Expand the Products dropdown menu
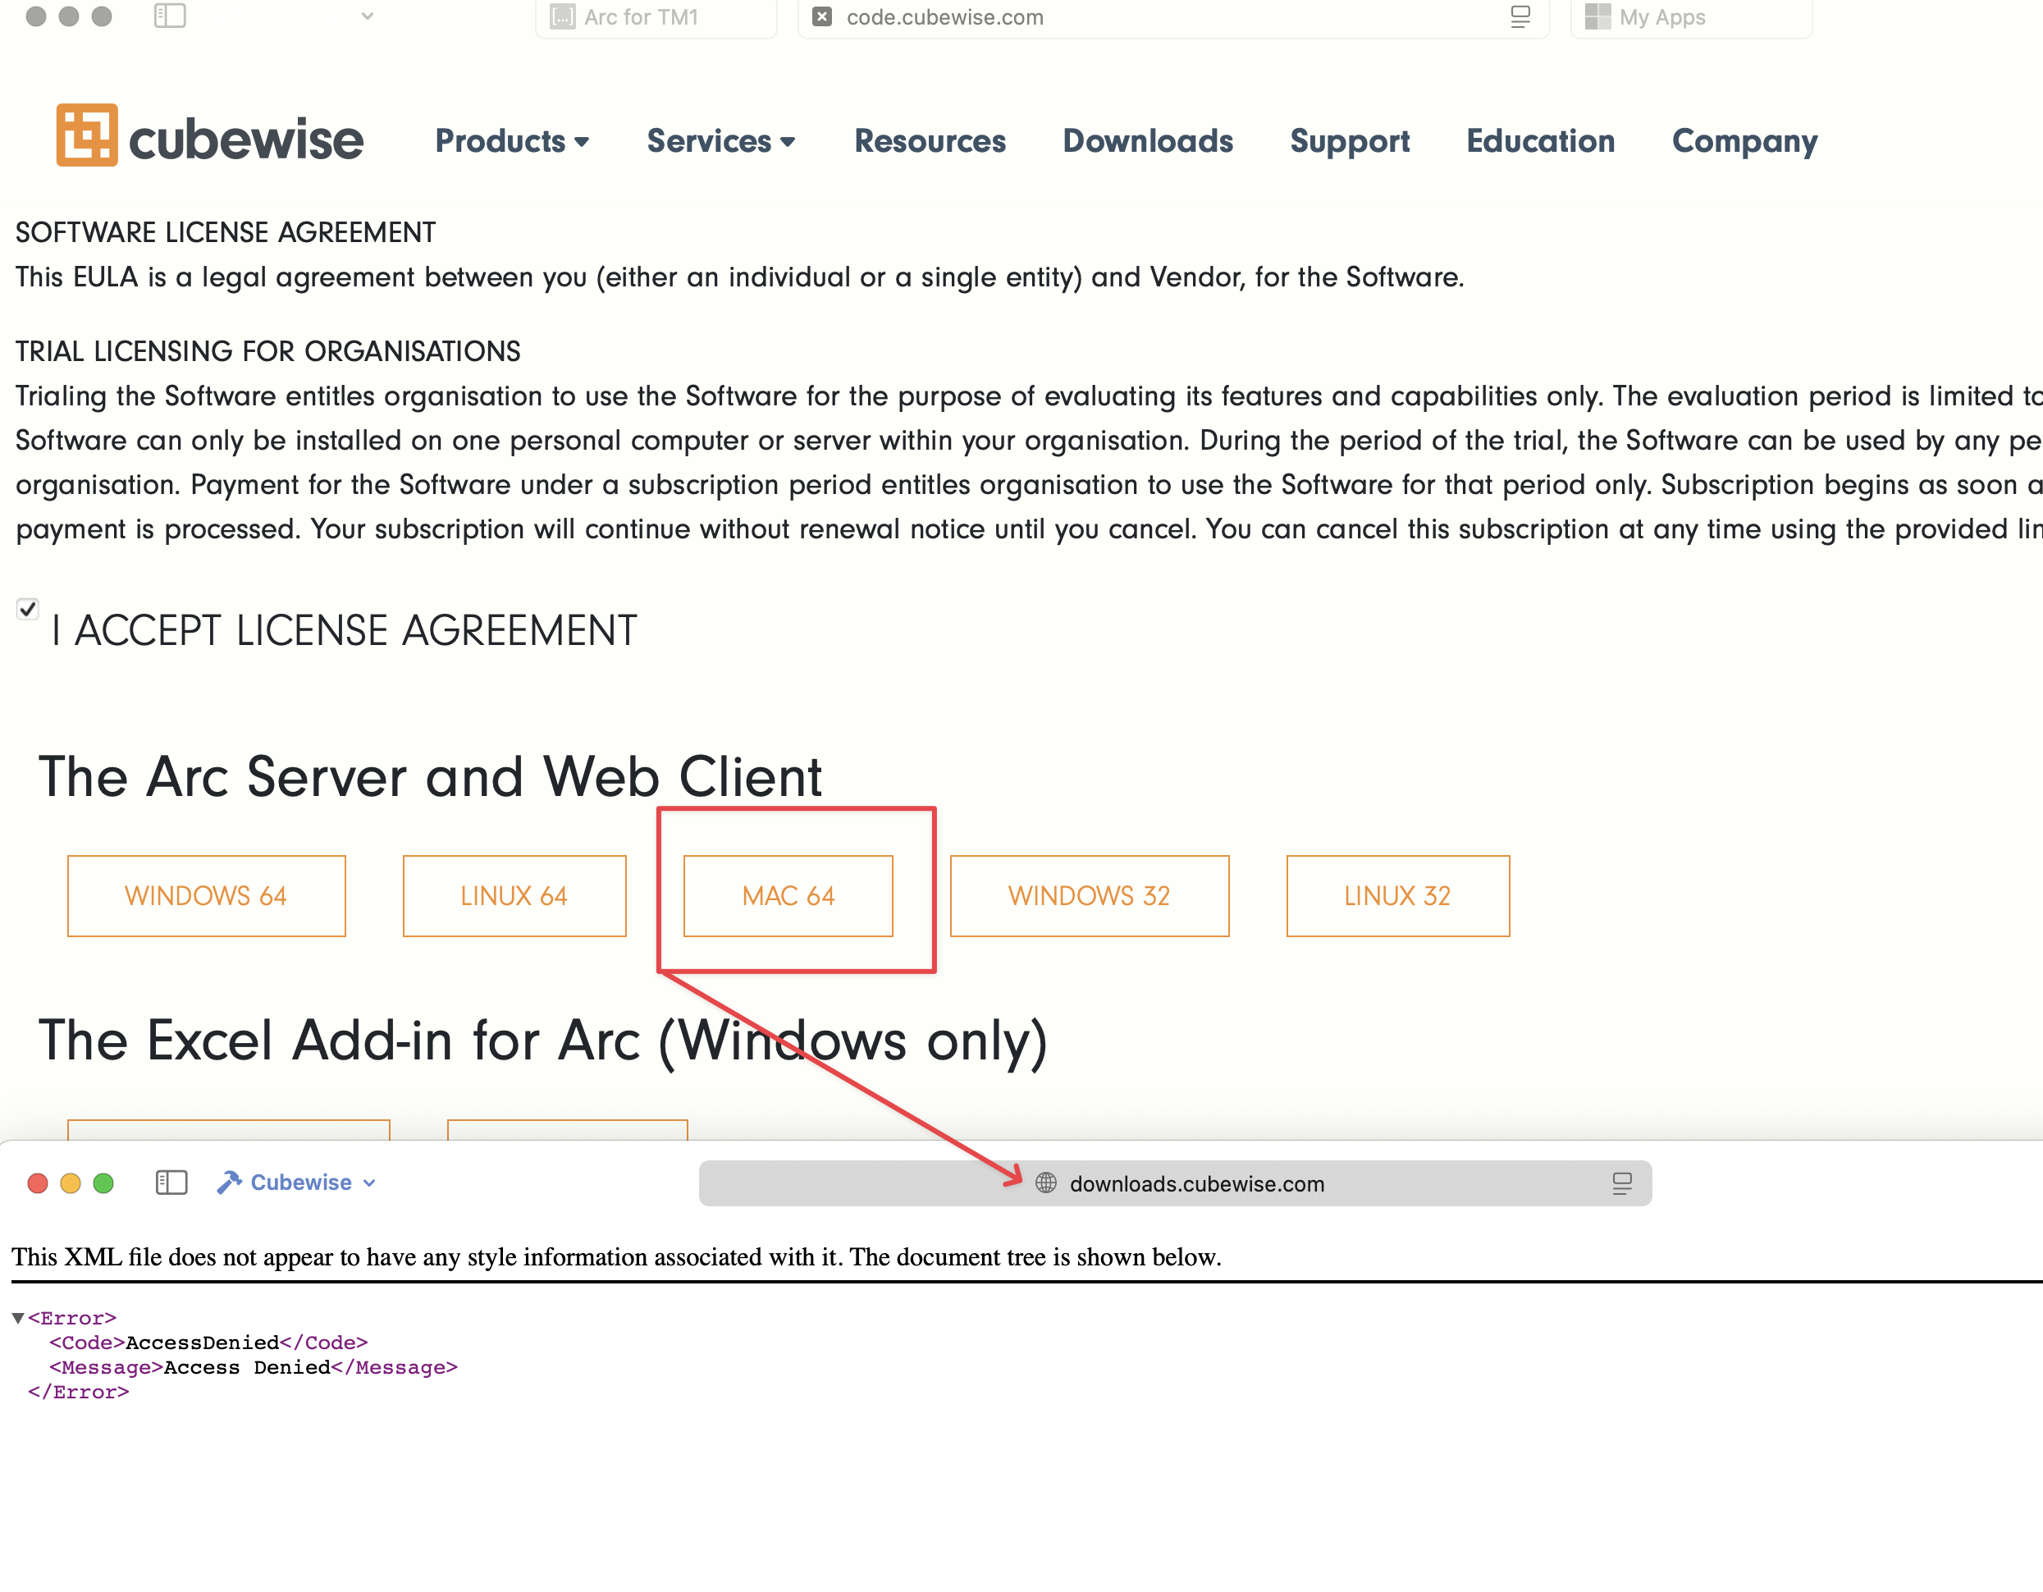 pyautogui.click(x=512, y=141)
